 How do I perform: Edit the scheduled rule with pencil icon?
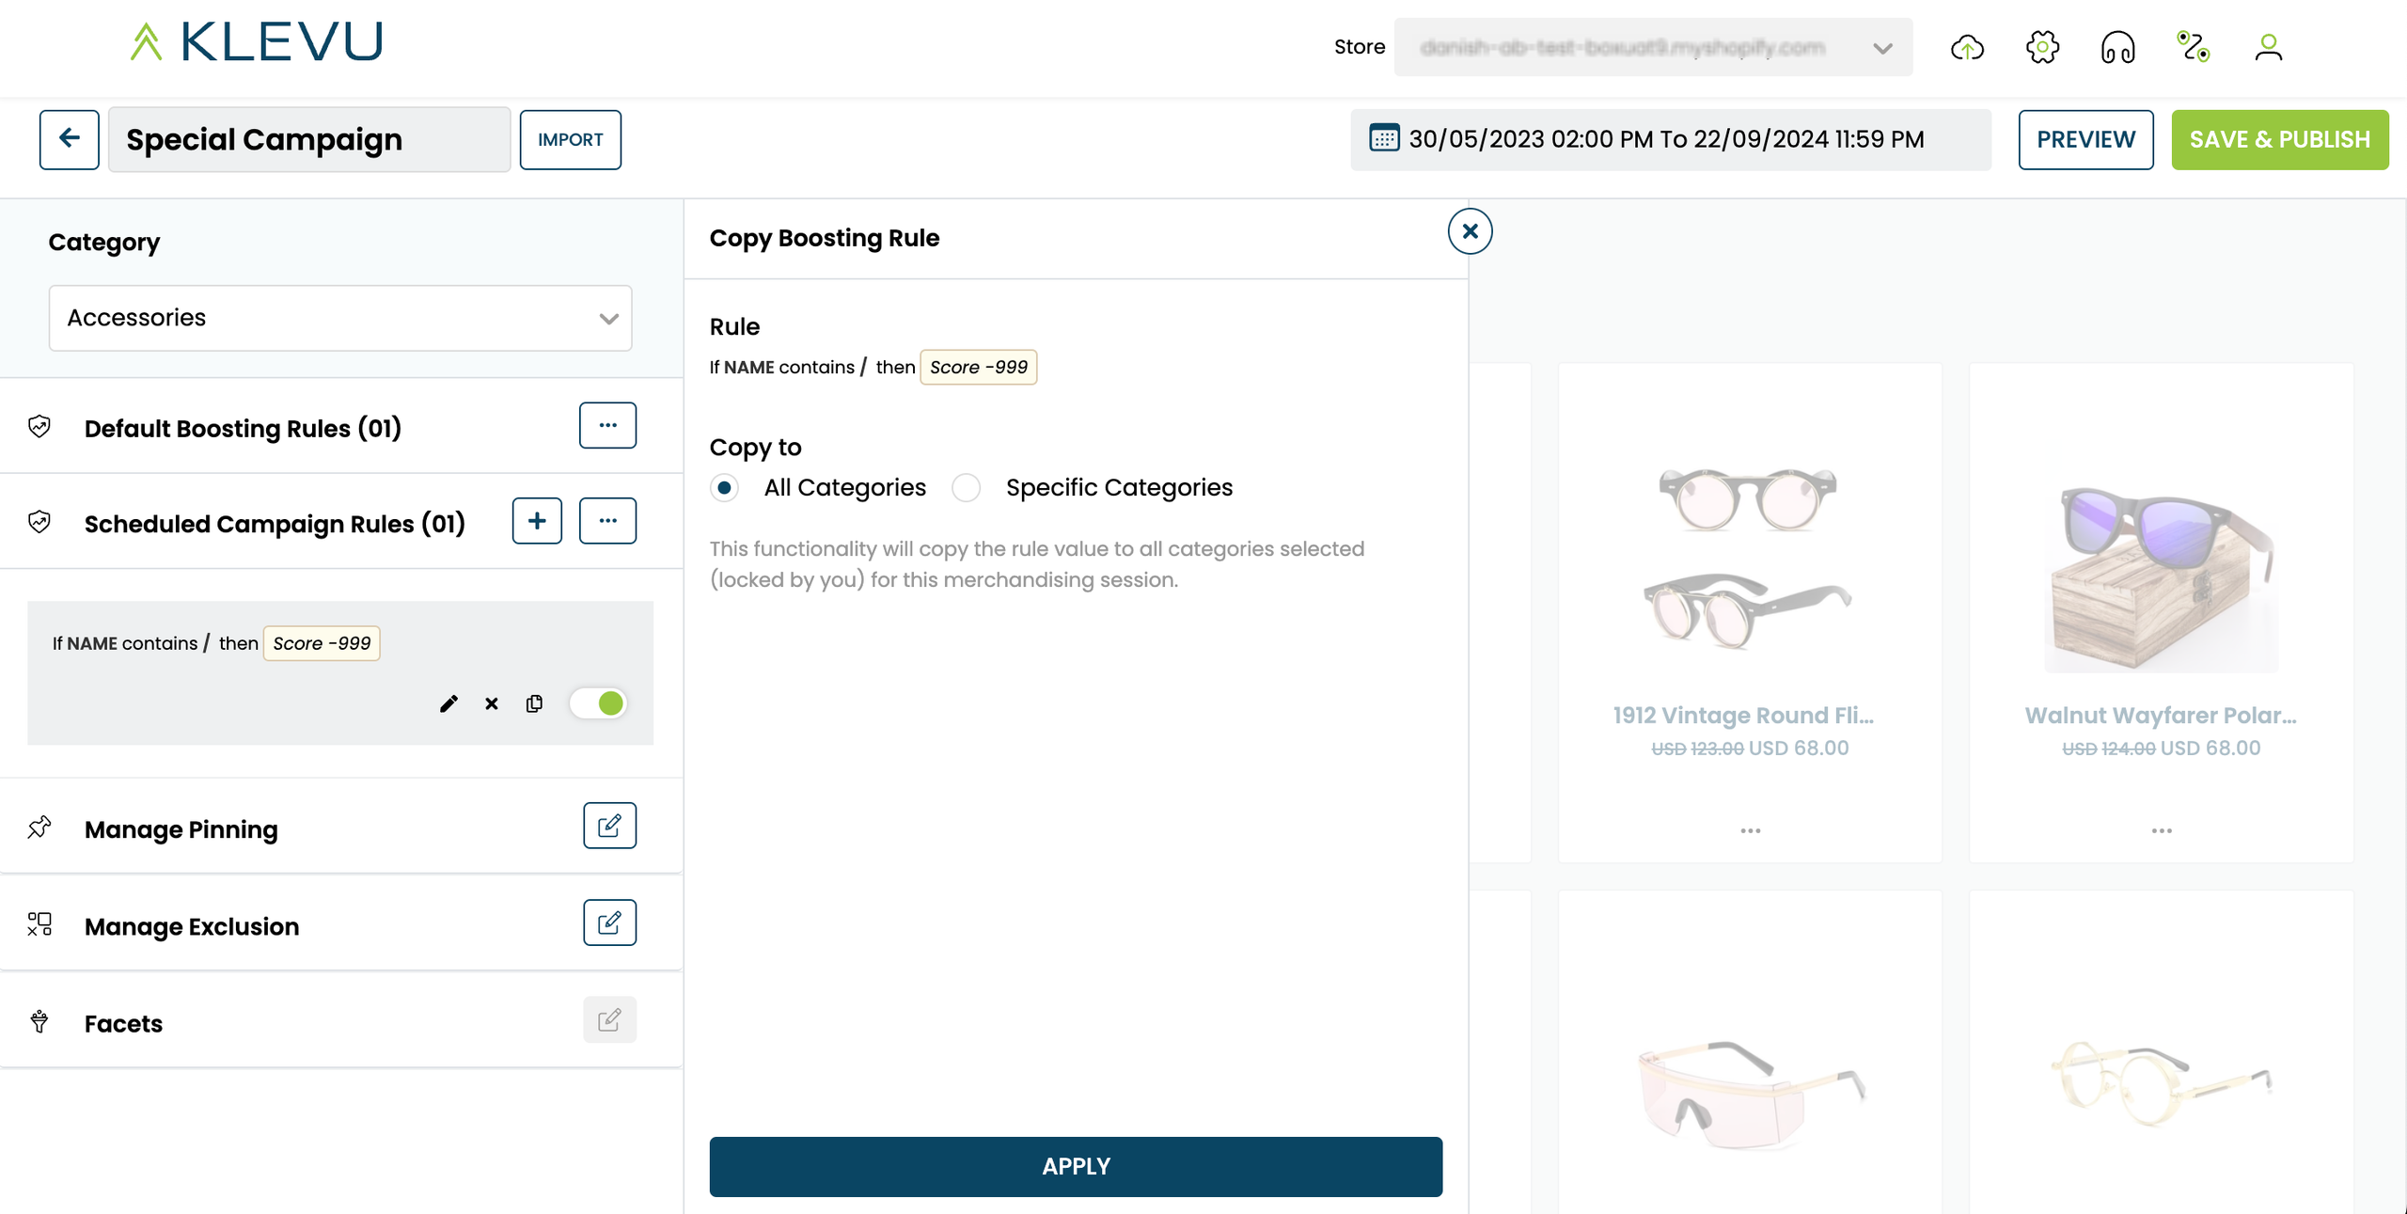click(x=448, y=703)
